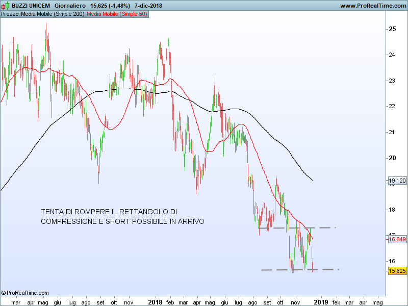Click the yellow 15,625 price tag
This screenshot has height=306, width=408.
(x=397, y=271)
